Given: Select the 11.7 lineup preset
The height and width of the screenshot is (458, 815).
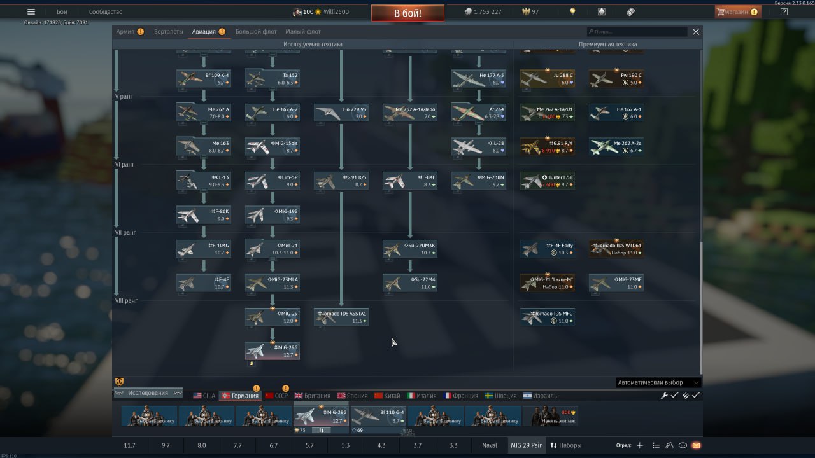Looking at the screenshot, I should tap(130, 445).
